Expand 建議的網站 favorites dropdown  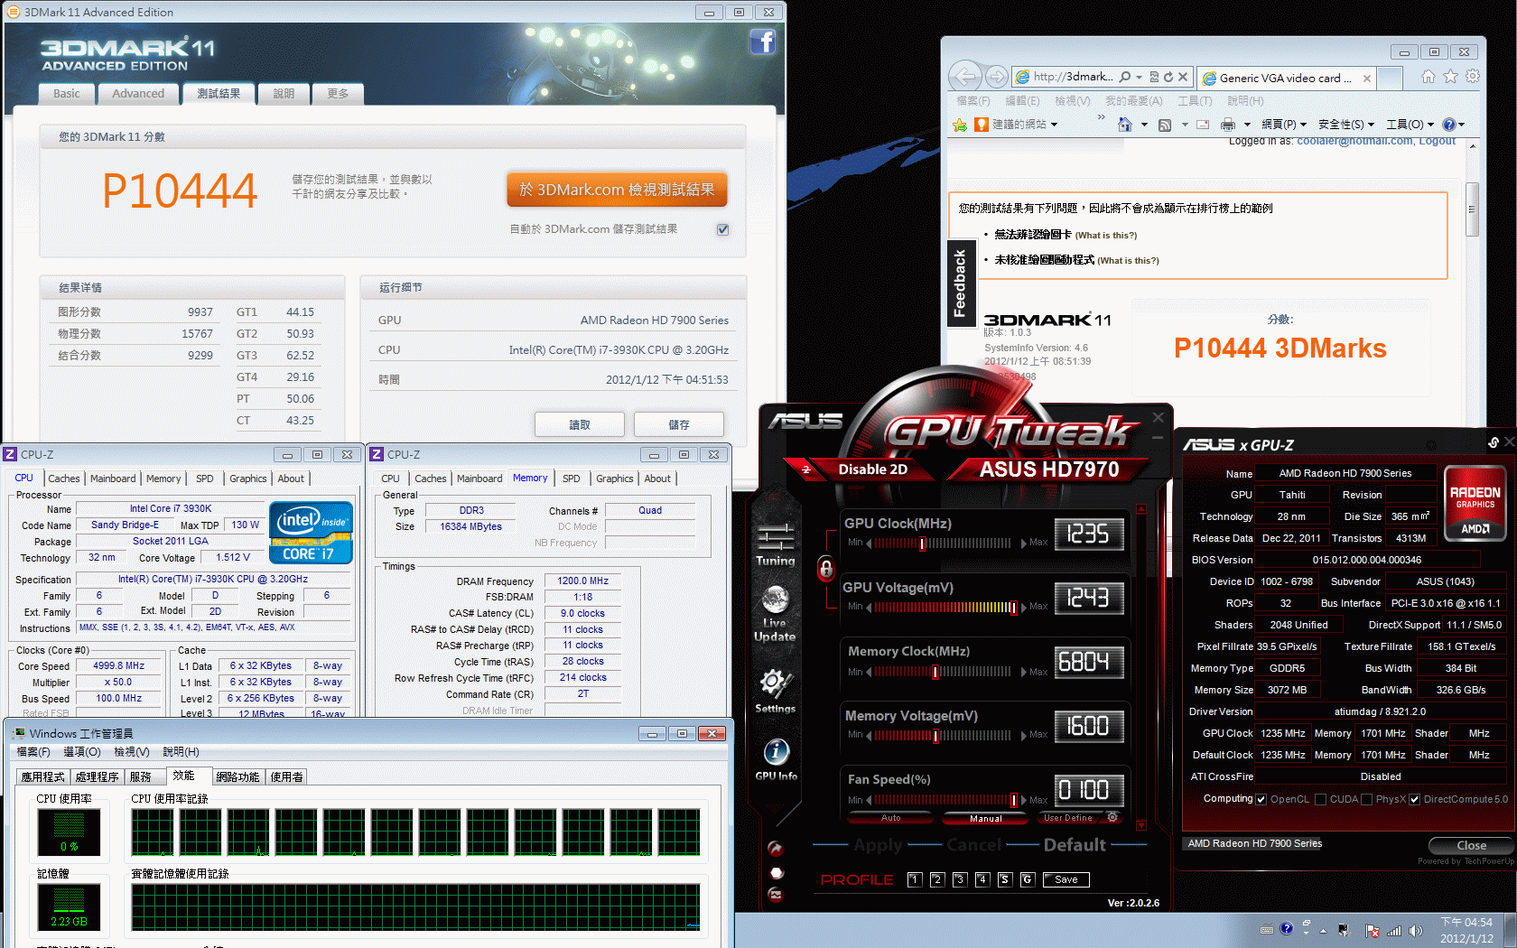(x=1054, y=125)
